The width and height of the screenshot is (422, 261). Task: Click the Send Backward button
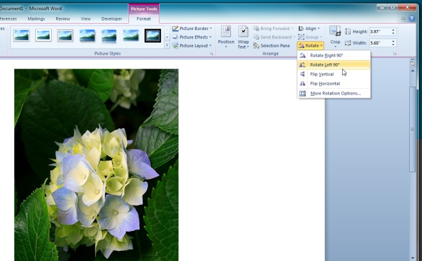coord(274,37)
